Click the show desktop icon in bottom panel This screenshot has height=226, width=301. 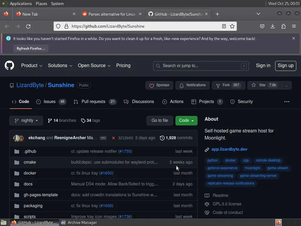point(4,222)
